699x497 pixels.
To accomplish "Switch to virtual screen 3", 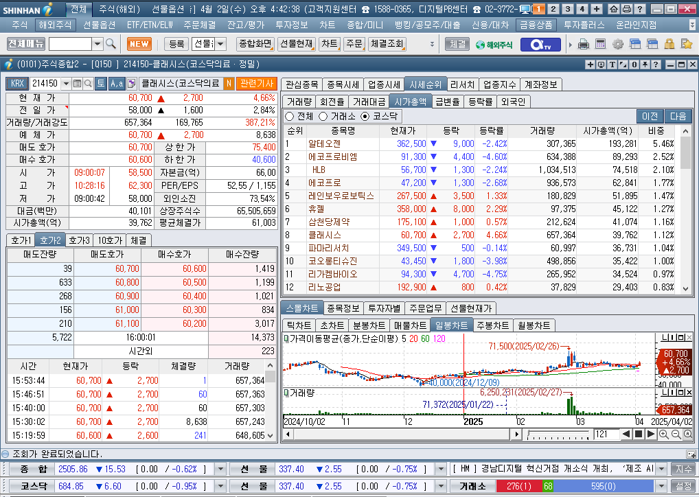I will (567, 9).
